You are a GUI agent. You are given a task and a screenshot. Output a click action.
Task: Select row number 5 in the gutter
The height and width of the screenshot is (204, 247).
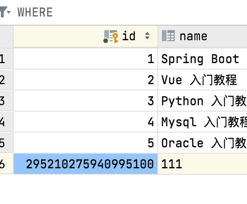click(6, 143)
